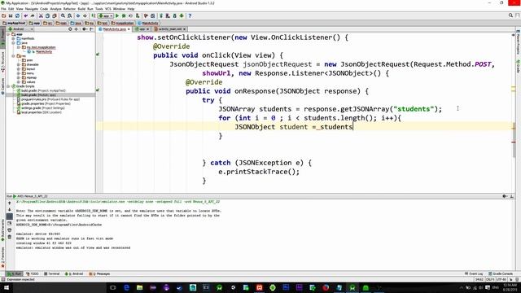Collapse the java folder
The image size is (521, 293).
[x=13, y=43]
